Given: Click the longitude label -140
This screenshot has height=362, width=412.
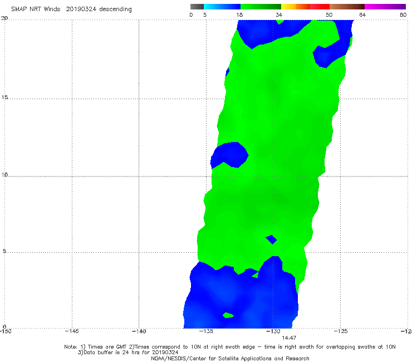Looking at the screenshot, I should (139, 331).
